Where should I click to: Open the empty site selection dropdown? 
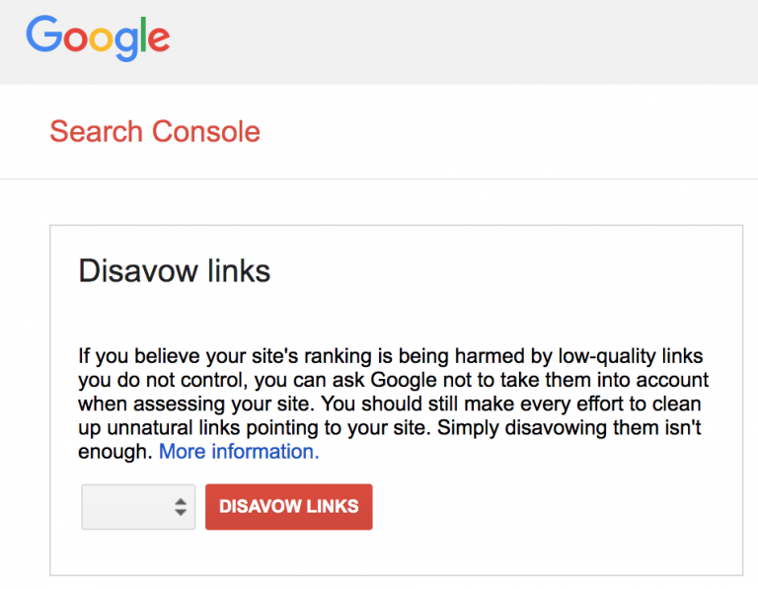(138, 507)
